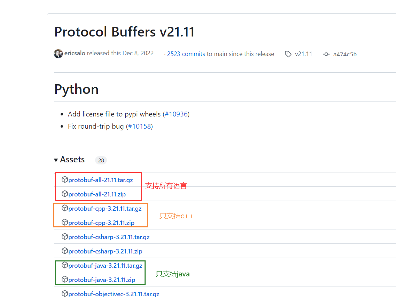Click the tag icon next to v21.11
The height and width of the screenshot is (299, 396).
coord(288,54)
